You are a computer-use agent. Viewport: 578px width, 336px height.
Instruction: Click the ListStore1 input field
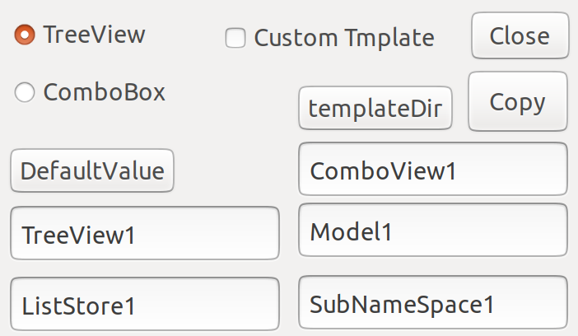click(145, 305)
